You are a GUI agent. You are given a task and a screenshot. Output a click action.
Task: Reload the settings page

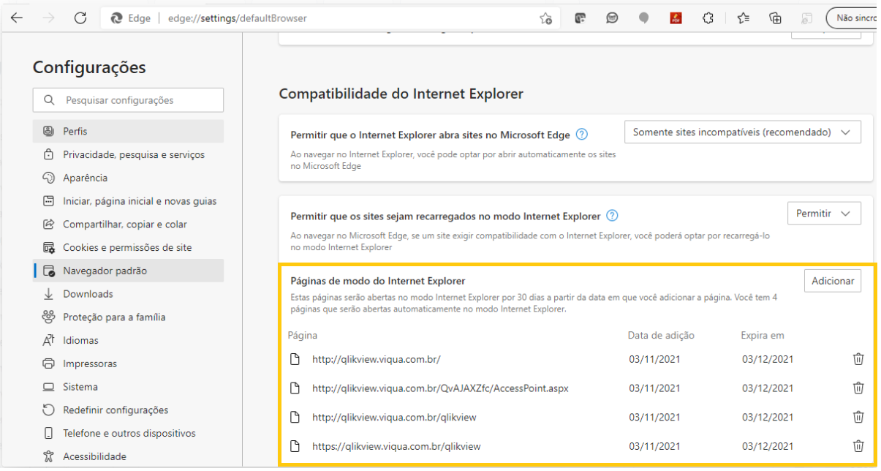(80, 18)
